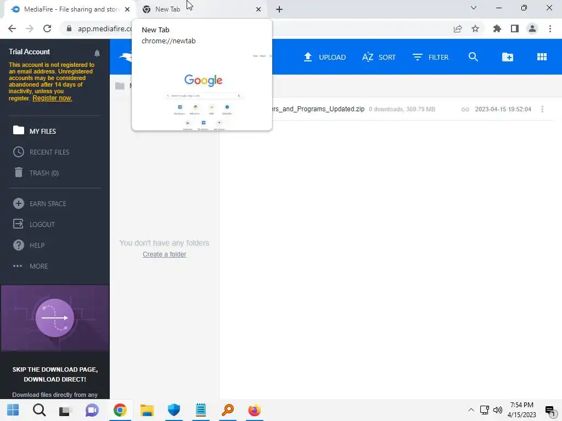The width and height of the screenshot is (562, 421).
Task: Open Help in the sidebar
Action: click(29, 245)
